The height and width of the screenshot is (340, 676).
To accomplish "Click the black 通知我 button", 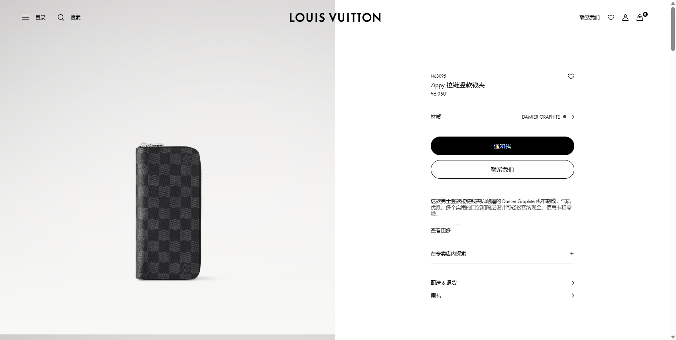I will (x=503, y=146).
